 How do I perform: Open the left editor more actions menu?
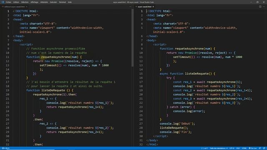pos(130,7)
